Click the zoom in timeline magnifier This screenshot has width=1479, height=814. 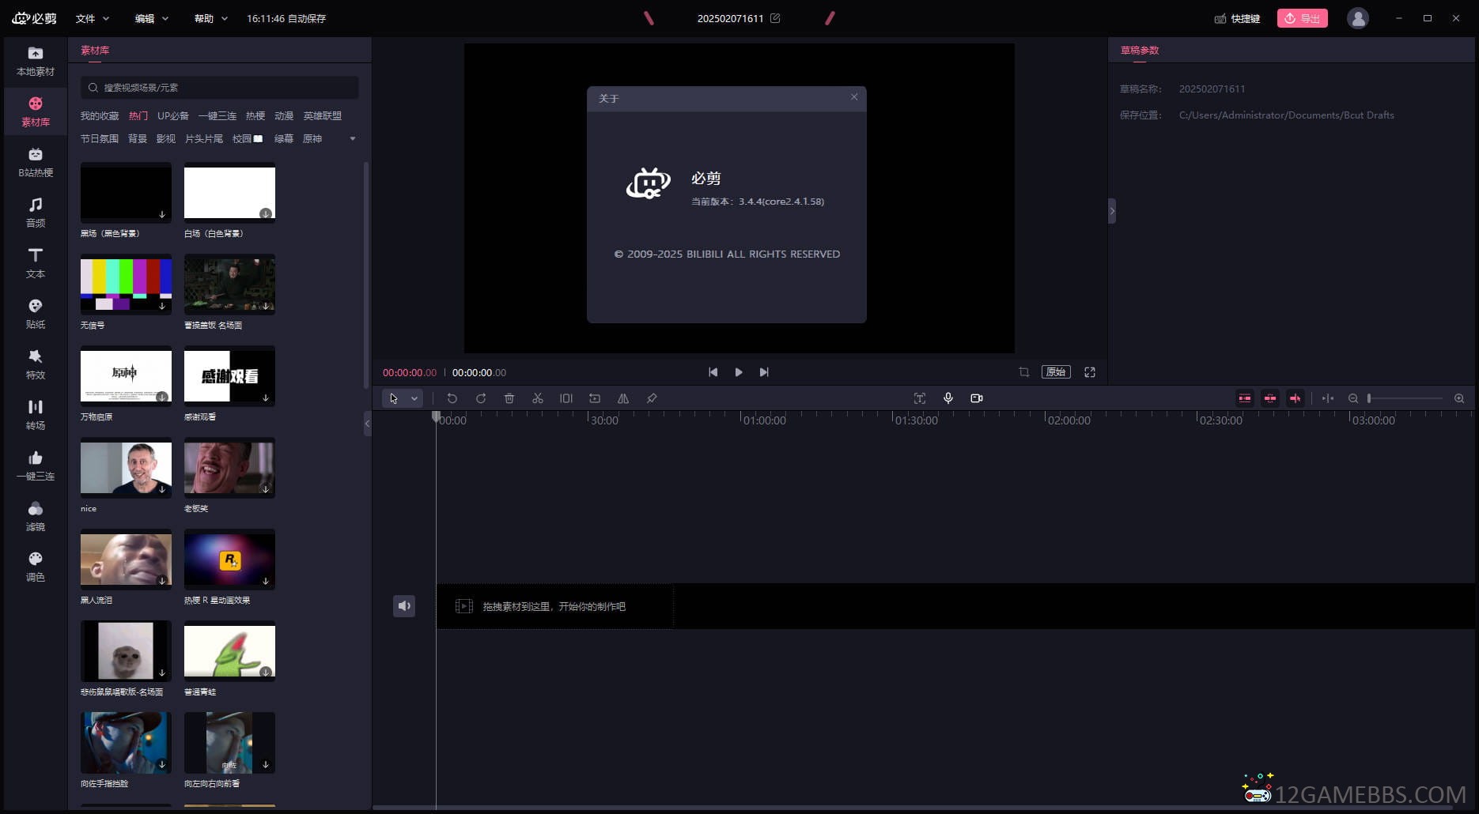coord(1459,398)
